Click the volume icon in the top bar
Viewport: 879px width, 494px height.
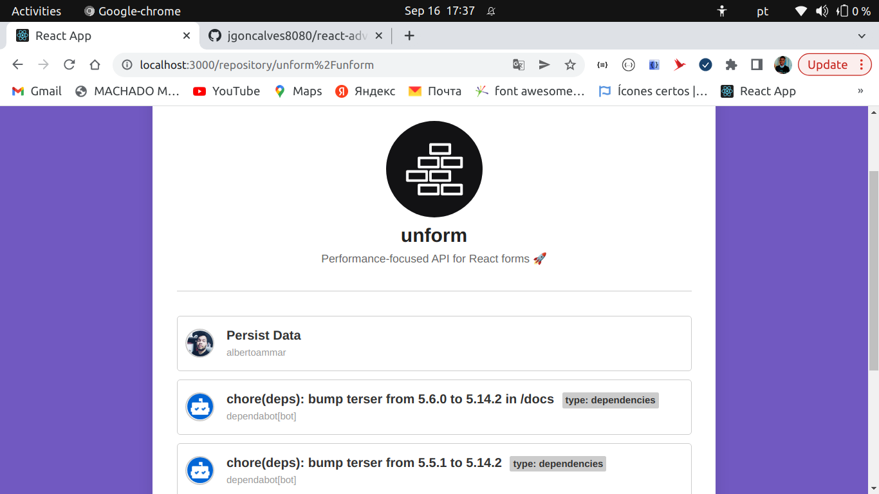coord(821,10)
